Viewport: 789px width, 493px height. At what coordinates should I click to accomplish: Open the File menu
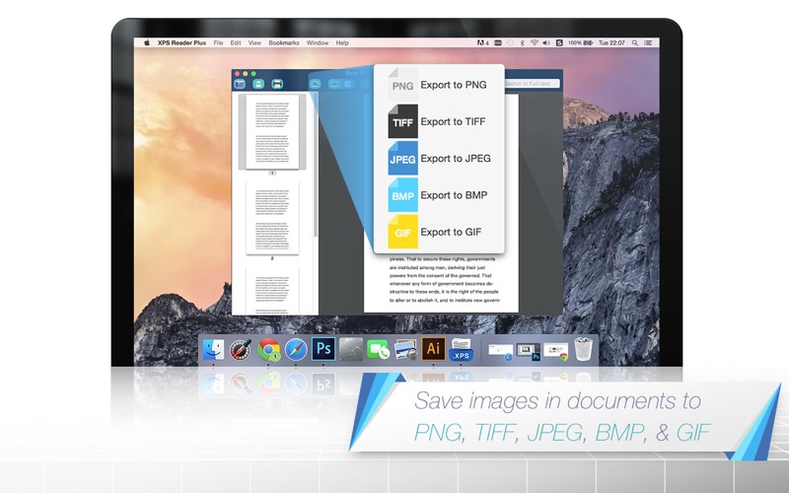click(x=218, y=42)
